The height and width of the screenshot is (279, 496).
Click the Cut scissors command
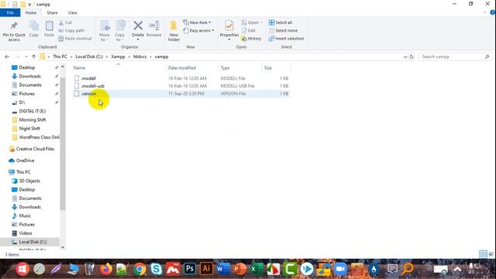[65, 22]
